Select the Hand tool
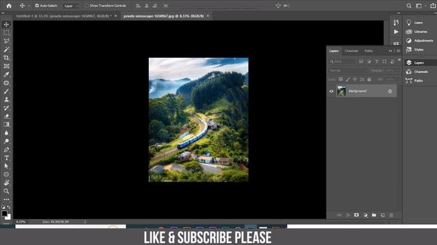The height and width of the screenshot is (245, 437). tap(6, 183)
